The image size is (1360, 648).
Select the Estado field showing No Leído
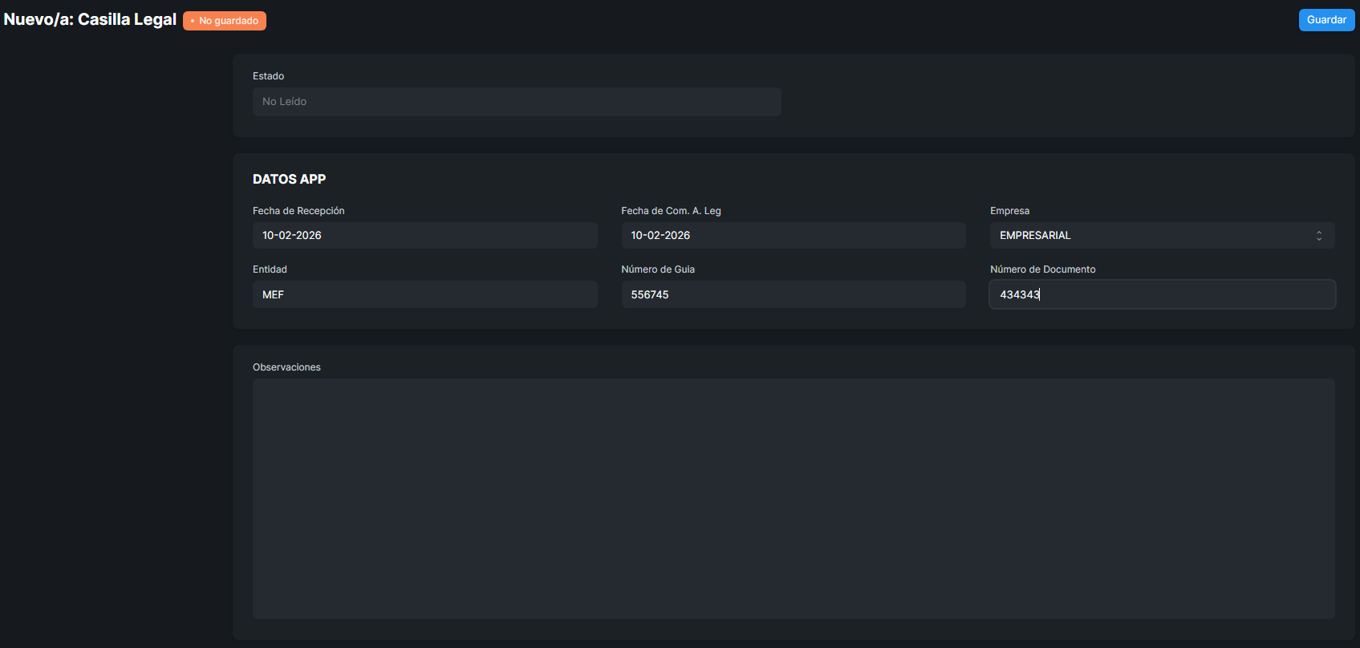(517, 102)
